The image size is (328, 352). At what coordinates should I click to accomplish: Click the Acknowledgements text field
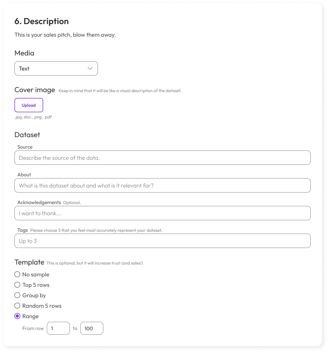point(162,213)
